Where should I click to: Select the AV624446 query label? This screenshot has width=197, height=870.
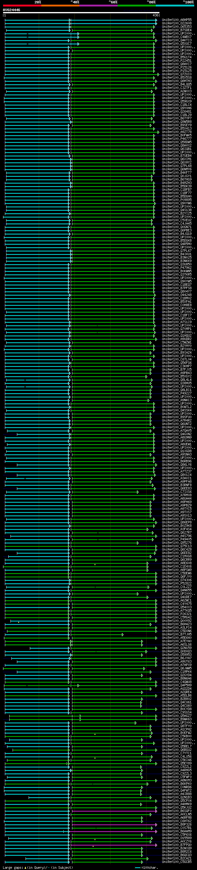tap(11, 10)
